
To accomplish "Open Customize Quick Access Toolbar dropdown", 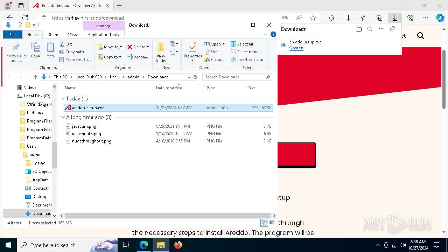I will click(x=34, y=25).
